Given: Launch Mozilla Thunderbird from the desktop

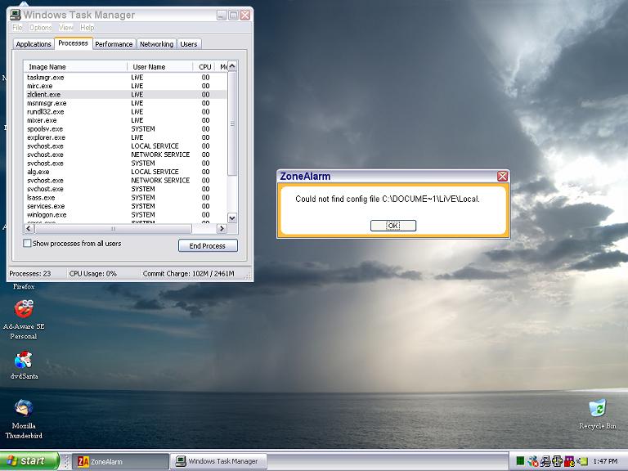Looking at the screenshot, I should point(24,419).
